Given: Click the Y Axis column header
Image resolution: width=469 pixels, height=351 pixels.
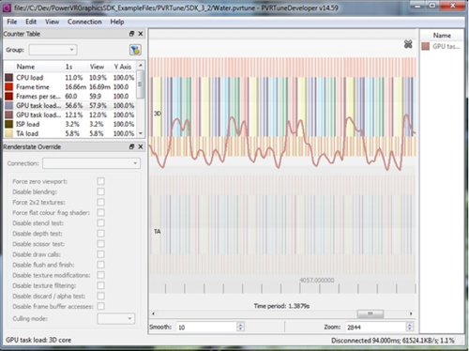Looking at the screenshot, I should [123, 67].
